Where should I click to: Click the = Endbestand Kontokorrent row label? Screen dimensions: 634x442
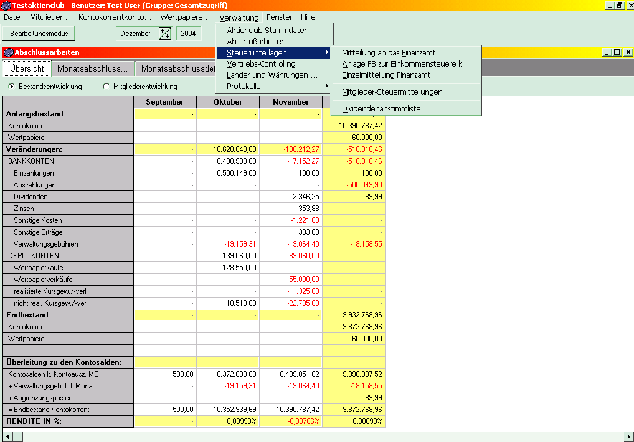coord(69,410)
